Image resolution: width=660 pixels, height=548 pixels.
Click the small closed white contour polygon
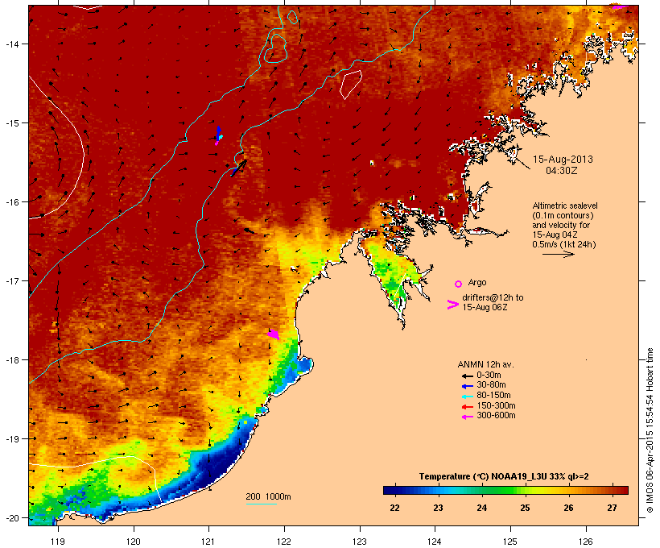click(351, 85)
